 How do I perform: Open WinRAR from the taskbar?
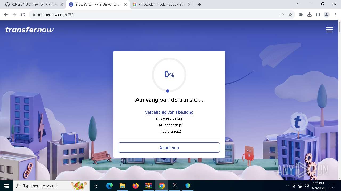tap(148, 186)
